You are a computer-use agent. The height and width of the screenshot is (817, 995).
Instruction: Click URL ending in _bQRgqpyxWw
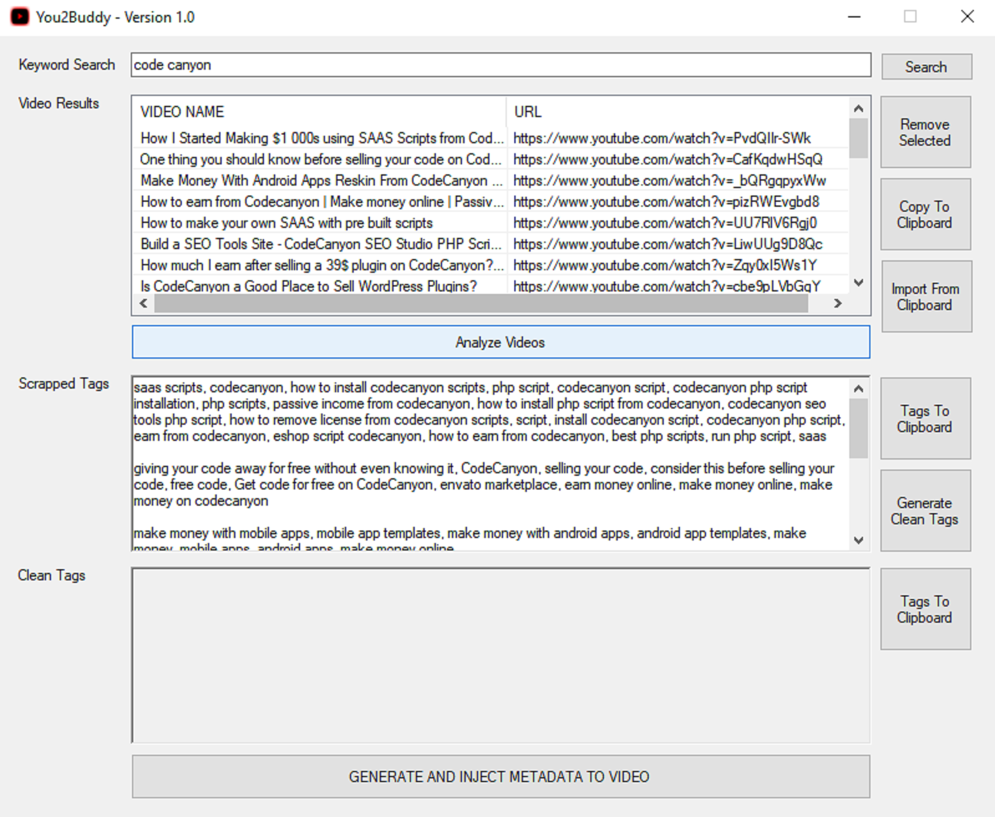pos(669,181)
